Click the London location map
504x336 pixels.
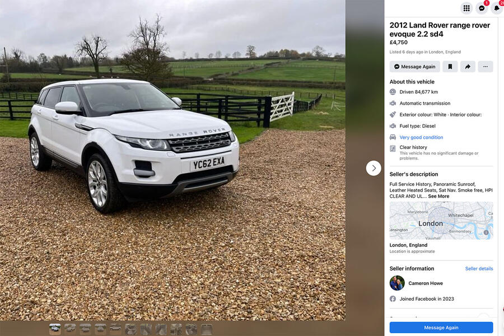coord(441,221)
